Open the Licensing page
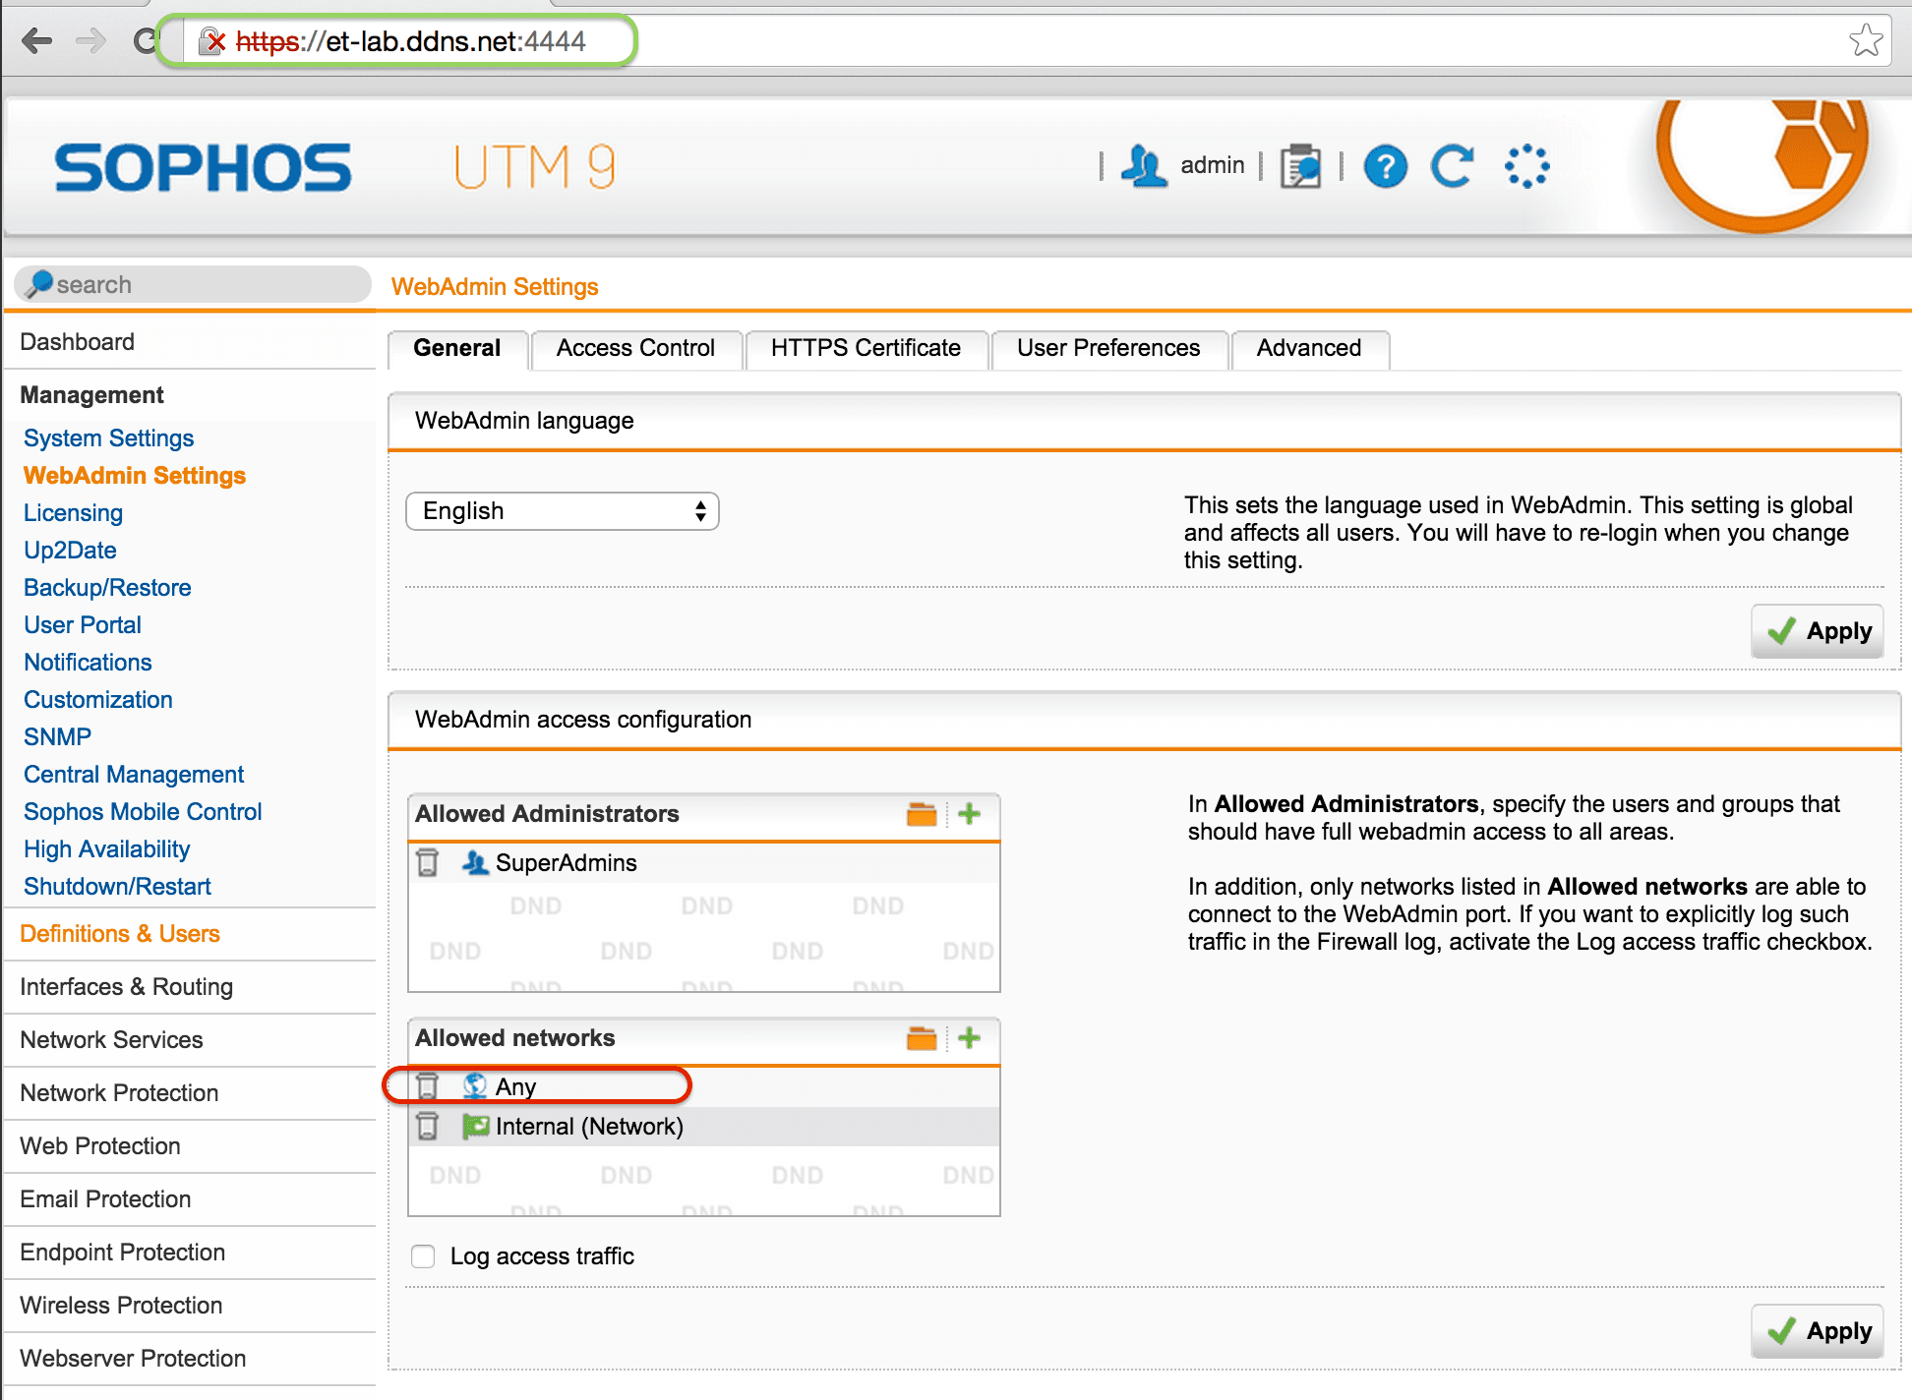 coord(73,512)
